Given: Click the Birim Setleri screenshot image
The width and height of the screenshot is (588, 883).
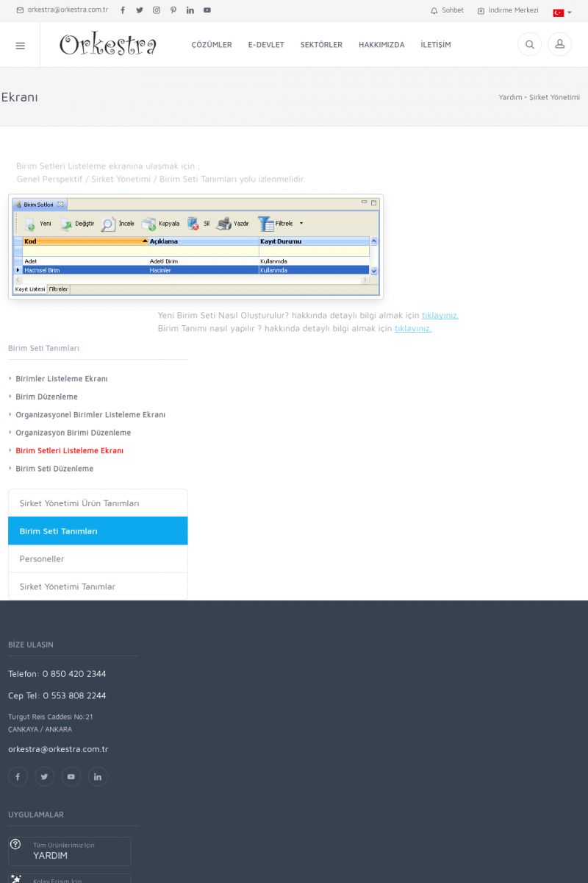Looking at the screenshot, I should (196, 247).
